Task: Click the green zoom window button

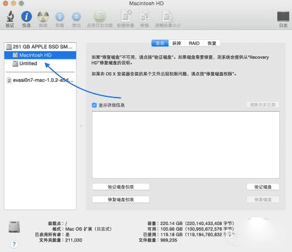Action: (x=22, y=3)
